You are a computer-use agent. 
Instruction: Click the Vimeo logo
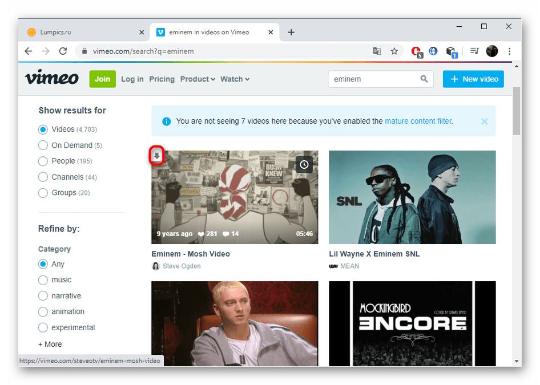[x=51, y=78]
